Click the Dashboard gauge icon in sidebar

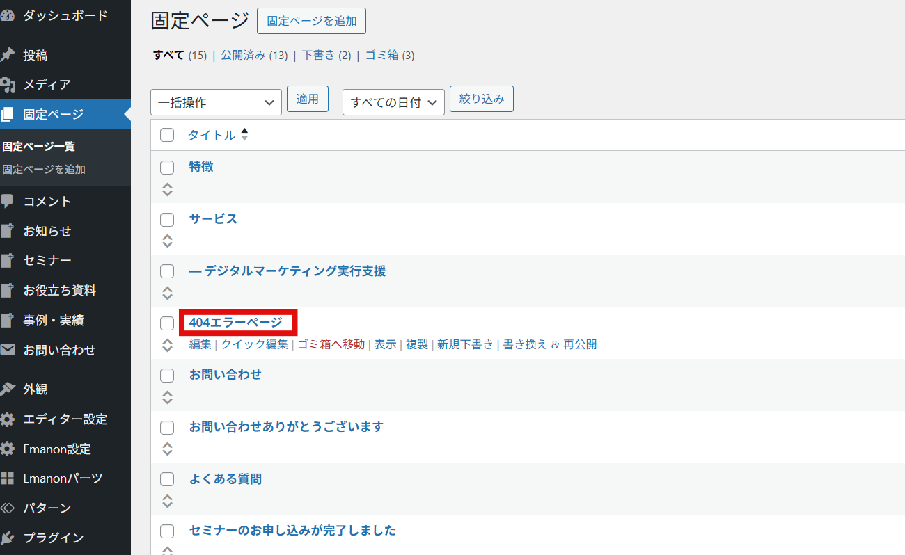(x=8, y=15)
